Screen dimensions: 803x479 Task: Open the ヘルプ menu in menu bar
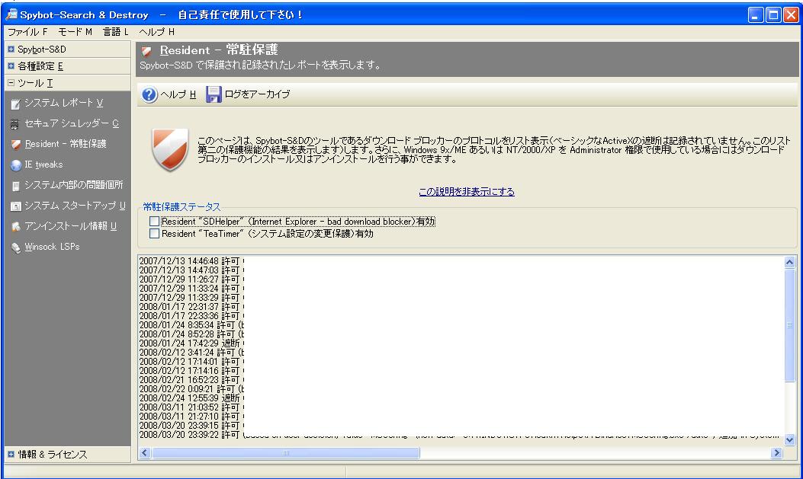[x=156, y=32]
